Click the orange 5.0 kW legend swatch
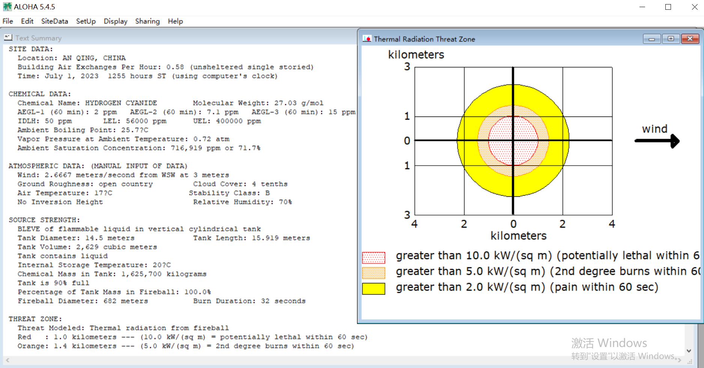The height and width of the screenshot is (368, 704). point(373,273)
